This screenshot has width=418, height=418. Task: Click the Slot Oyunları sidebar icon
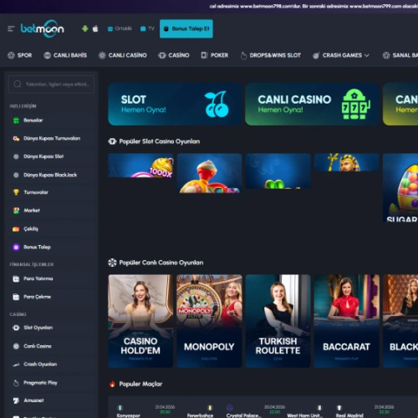(16, 328)
